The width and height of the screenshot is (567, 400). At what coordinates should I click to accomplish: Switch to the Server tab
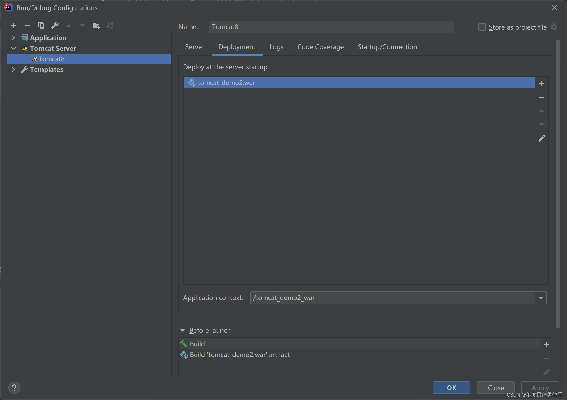195,47
